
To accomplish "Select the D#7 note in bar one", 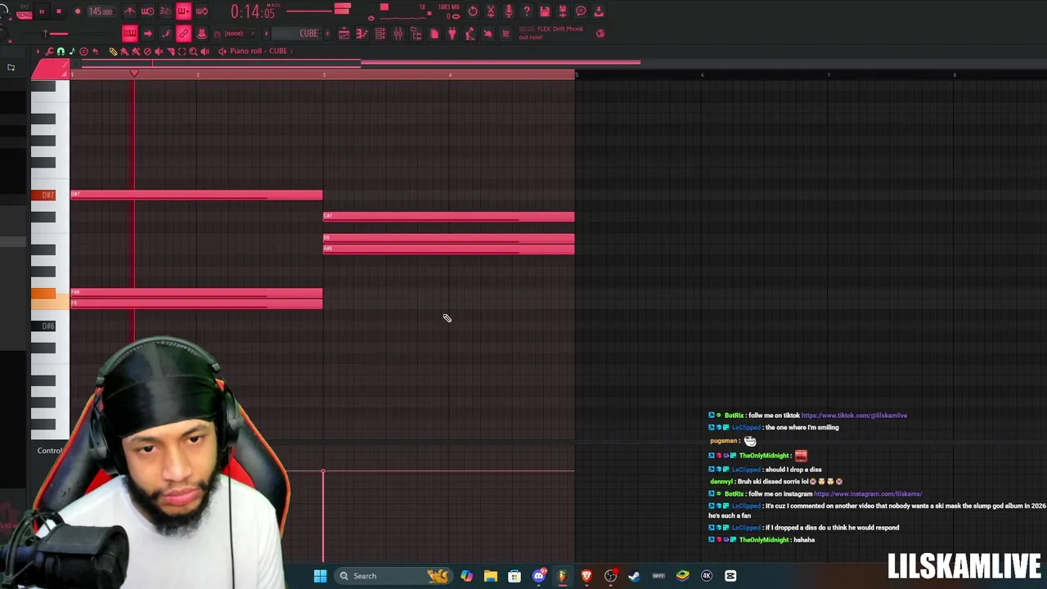I will (196, 195).
